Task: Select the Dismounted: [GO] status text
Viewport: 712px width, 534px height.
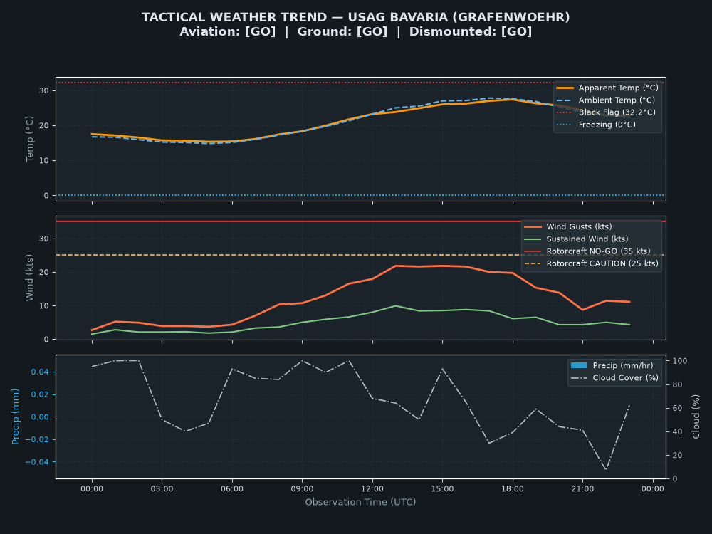Action: (x=471, y=32)
